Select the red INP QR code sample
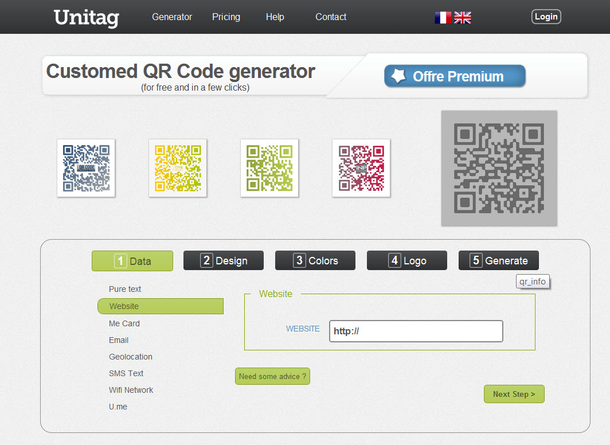 (x=361, y=168)
